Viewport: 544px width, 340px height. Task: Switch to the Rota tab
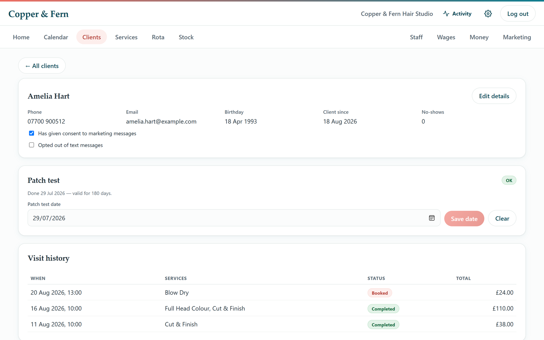click(158, 37)
